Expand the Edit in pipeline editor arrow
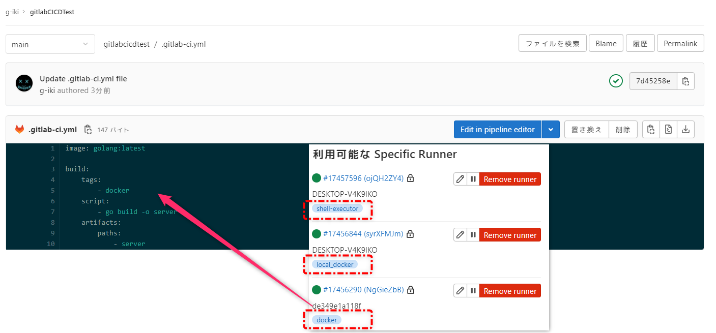The image size is (716, 333). click(x=551, y=129)
